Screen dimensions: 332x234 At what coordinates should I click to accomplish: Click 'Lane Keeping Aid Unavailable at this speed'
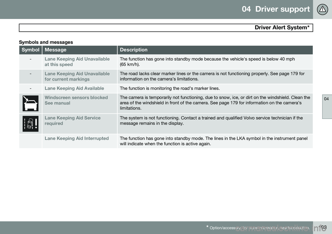tap(77, 62)
